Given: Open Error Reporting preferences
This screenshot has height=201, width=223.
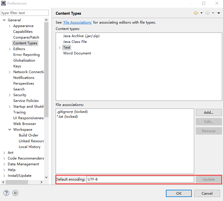Looking at the screenshot, I should pos(27,55).
